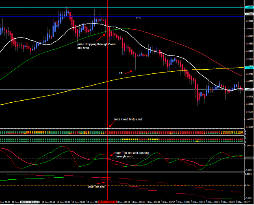Click the cyan 1.48800 price level label

[249, 68]
